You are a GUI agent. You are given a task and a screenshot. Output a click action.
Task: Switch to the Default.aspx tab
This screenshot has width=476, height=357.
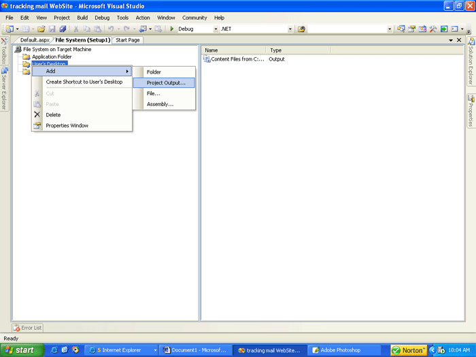35,40
